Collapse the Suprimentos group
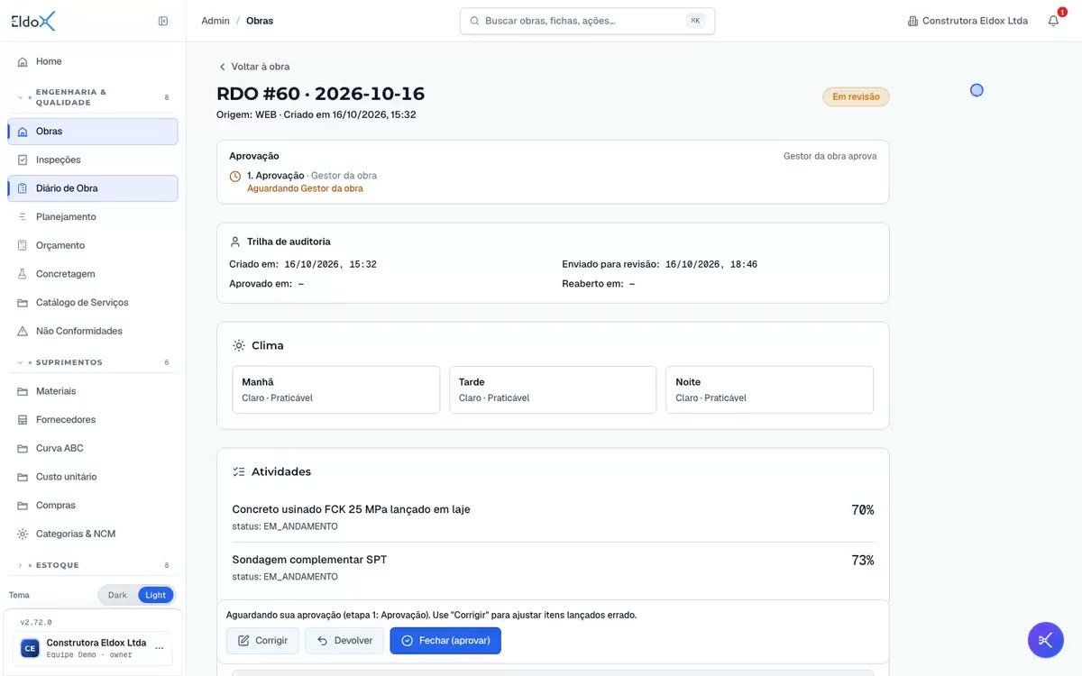The height and width of the screenshot is (676, 1082). coord(93,362)
